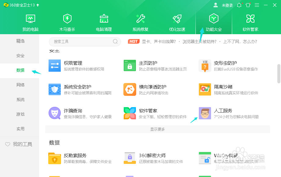Image resolution: width=281 pixels, height=177 pixels.
Task: Select 数据 category in sidebar
Action: pos(20,70)
